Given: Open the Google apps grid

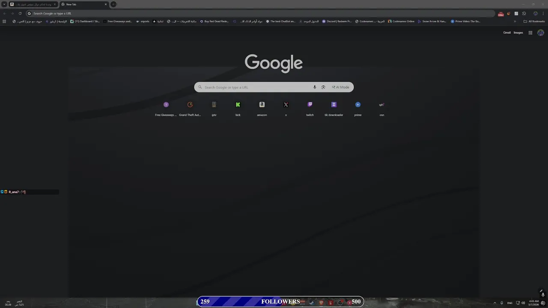Looking at the screenshot, I should pos(530,33).
